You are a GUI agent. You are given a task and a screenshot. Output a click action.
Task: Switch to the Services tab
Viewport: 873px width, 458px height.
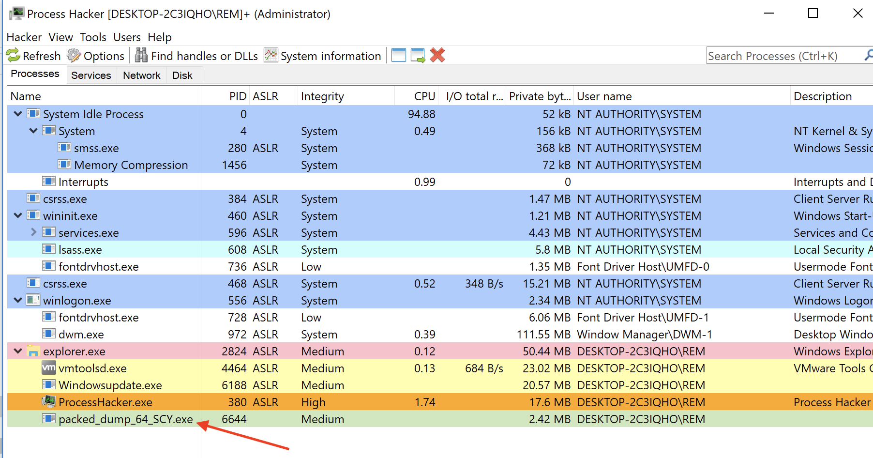[x=91, y=76]
